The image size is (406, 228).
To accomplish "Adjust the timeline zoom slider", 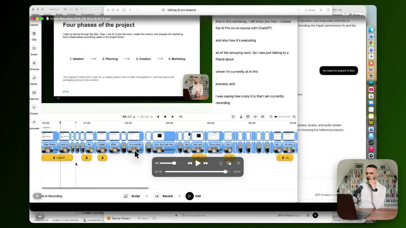I will click(x=282, y=117).
